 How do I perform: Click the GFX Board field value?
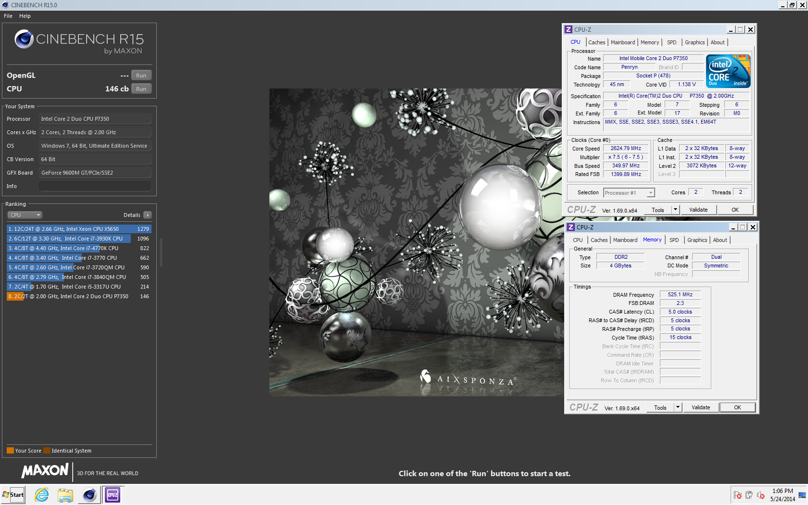(95, 173)
